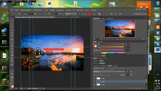This screenshot has width=161, height=91.
Task: Select the Lasso tool
Action: [x=12, y=27]
